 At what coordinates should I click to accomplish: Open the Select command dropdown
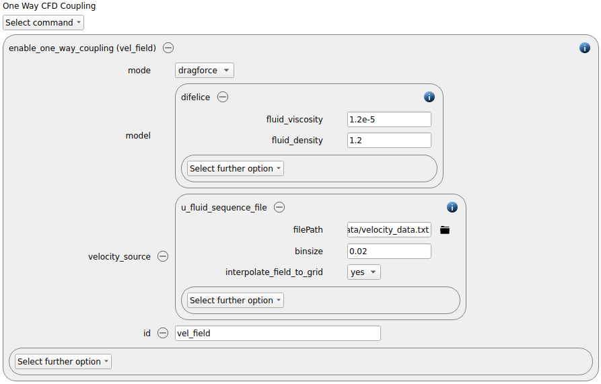(43, 23)
